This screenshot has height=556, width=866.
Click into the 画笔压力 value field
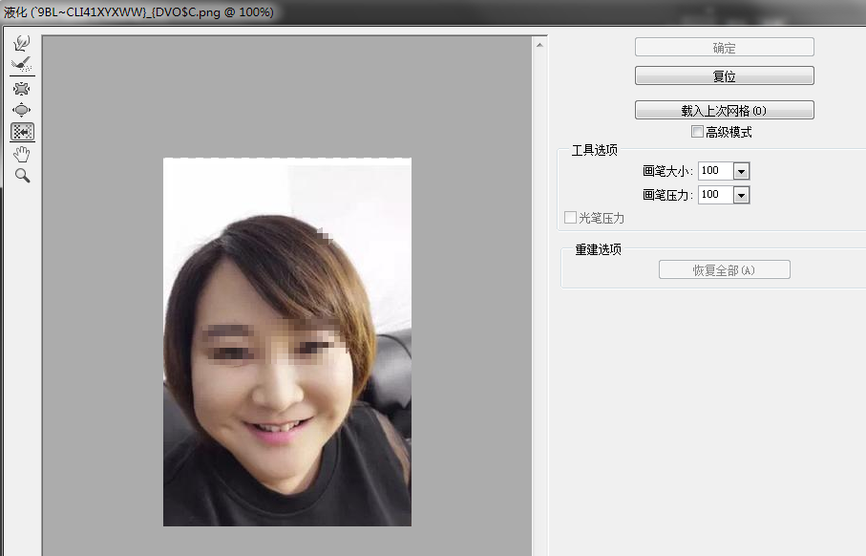pos(714,195)
